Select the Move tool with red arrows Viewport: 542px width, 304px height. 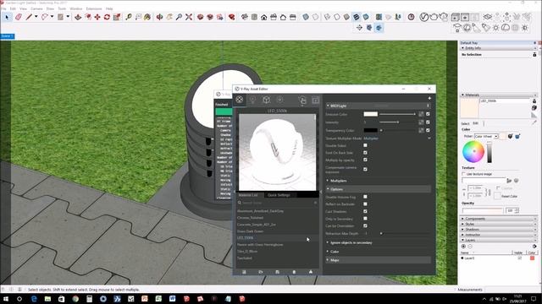(97, 17)
